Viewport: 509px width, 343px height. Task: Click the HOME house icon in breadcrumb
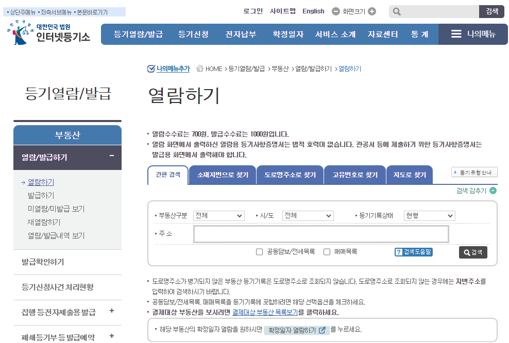click(200, 68)
